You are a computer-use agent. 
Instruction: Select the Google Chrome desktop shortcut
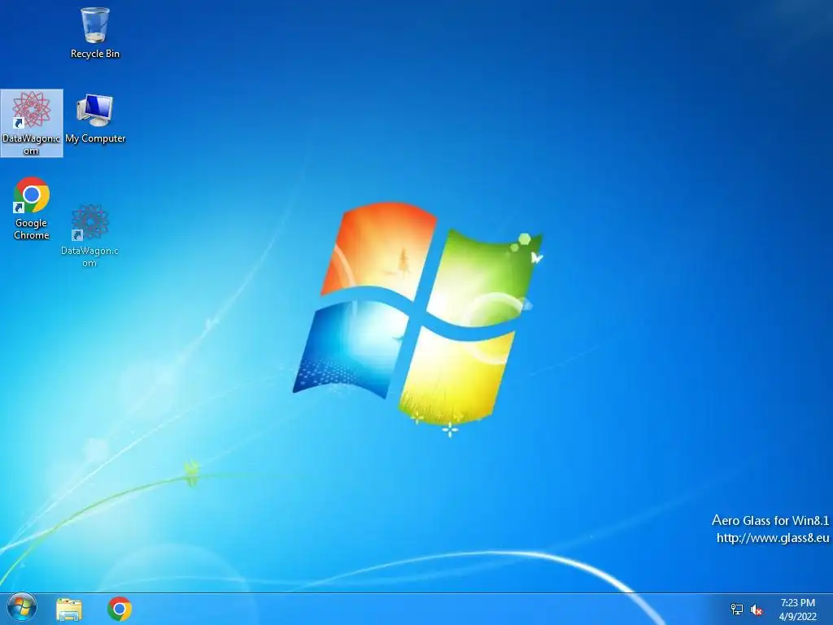(x=32, y=208)
